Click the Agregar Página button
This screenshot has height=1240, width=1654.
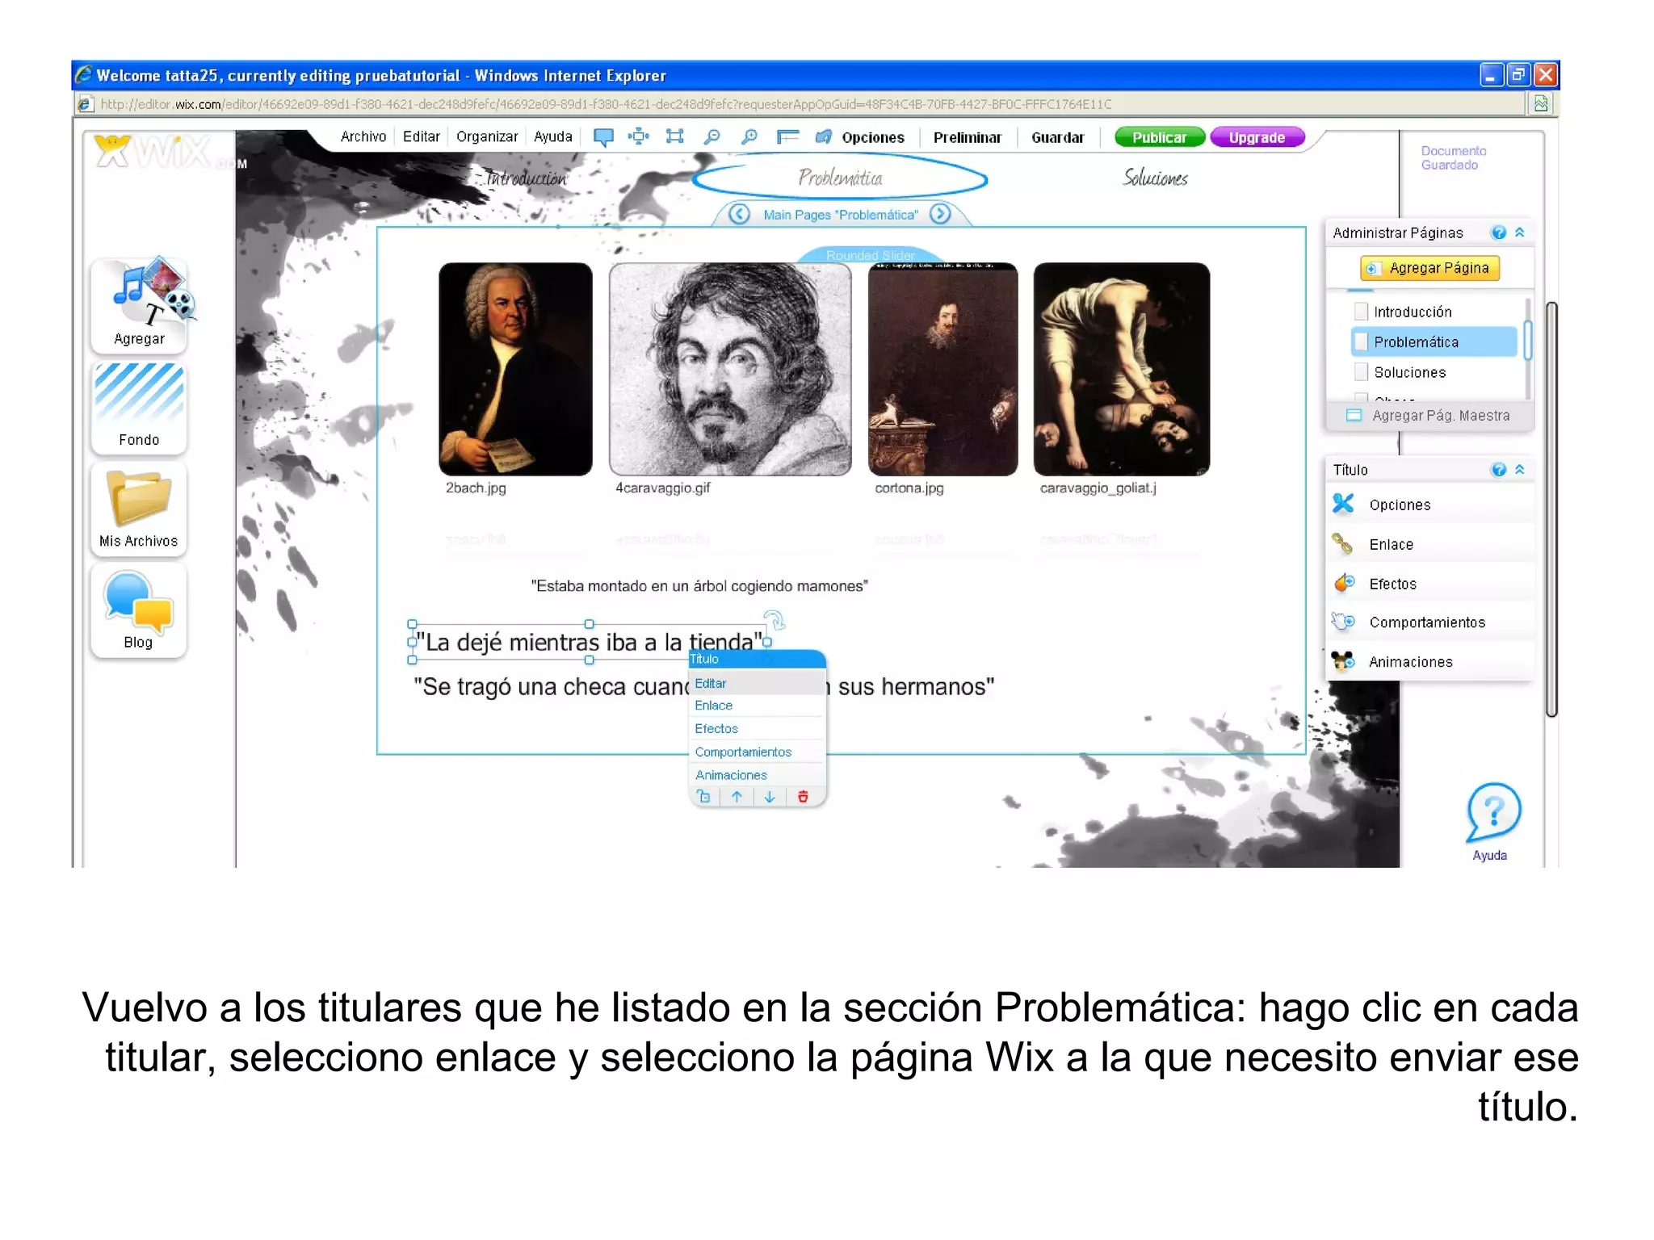(1429, 268)
